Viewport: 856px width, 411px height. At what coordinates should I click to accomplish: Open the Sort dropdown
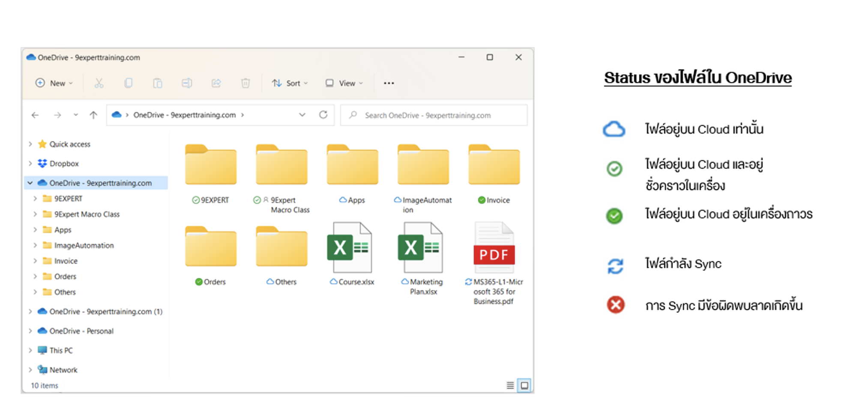click(x=290, y=83)
